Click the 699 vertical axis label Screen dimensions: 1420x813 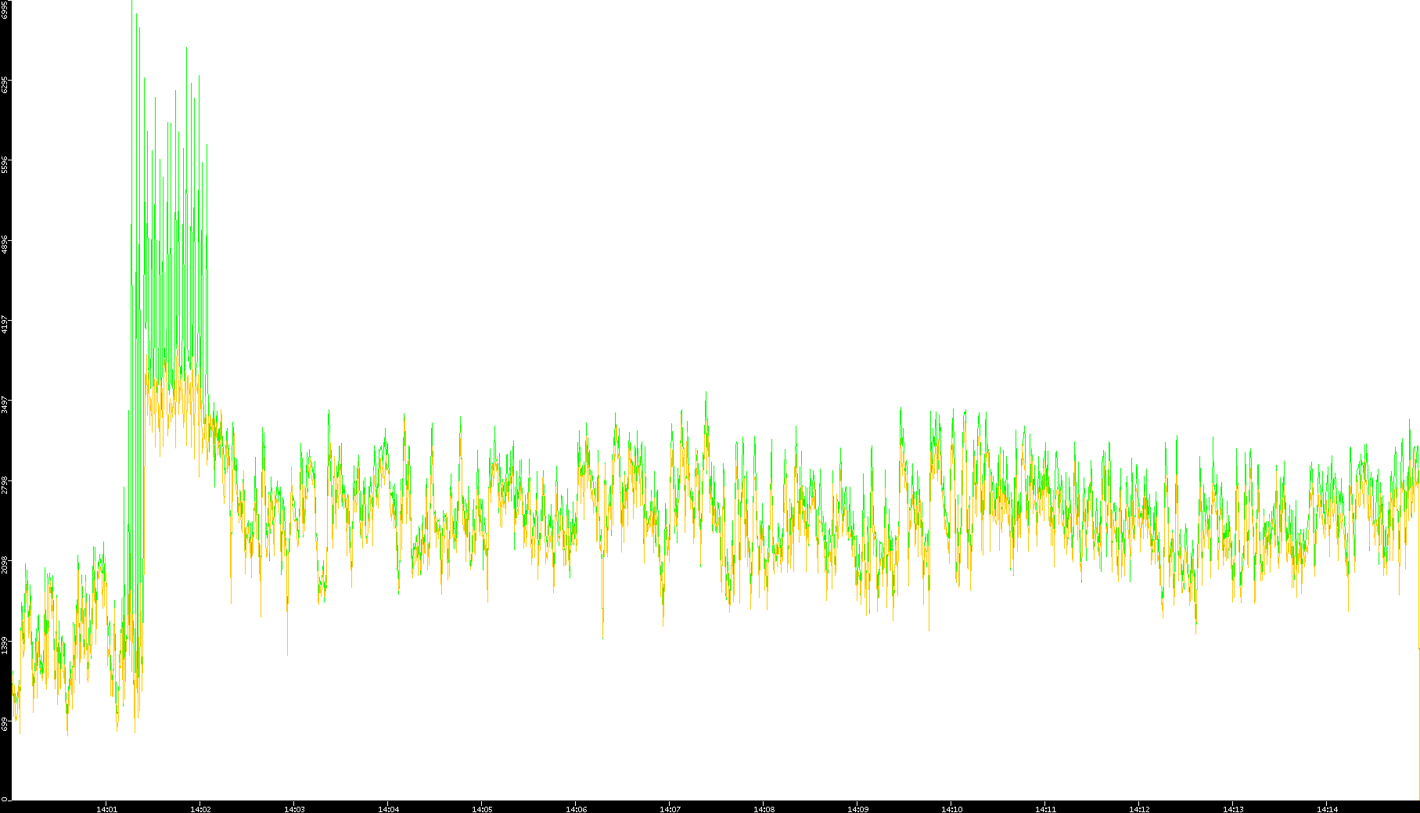click(x=5, y=725)
